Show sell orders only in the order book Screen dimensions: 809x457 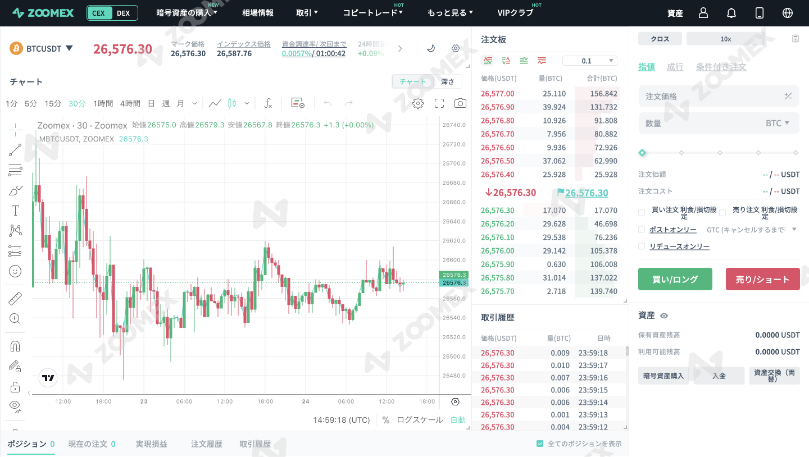point(542,60)
